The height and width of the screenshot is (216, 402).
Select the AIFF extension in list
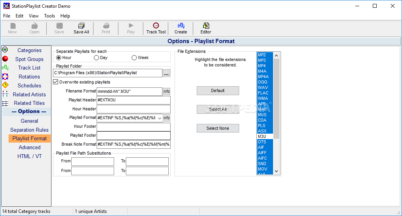point(265,153)
